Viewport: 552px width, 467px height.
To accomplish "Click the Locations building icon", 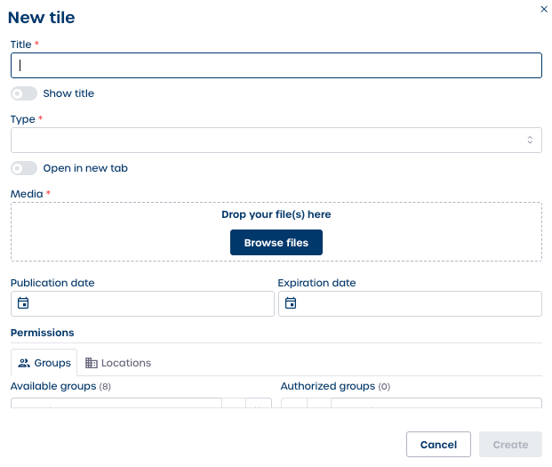I will coord(92,363).
